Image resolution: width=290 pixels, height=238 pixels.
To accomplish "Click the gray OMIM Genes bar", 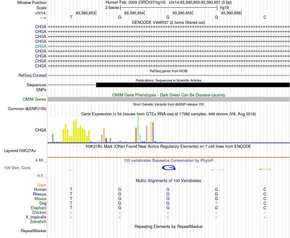I will (x=169, y=99).
